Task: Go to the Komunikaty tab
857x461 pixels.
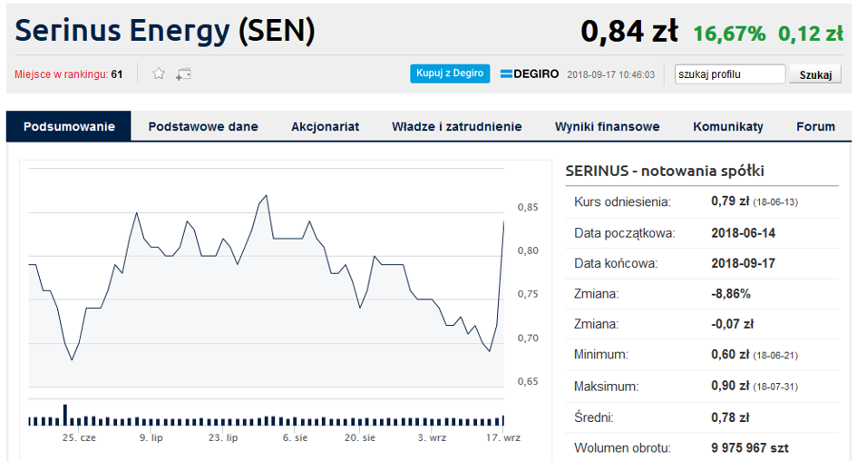Action: tap(728, 126)
